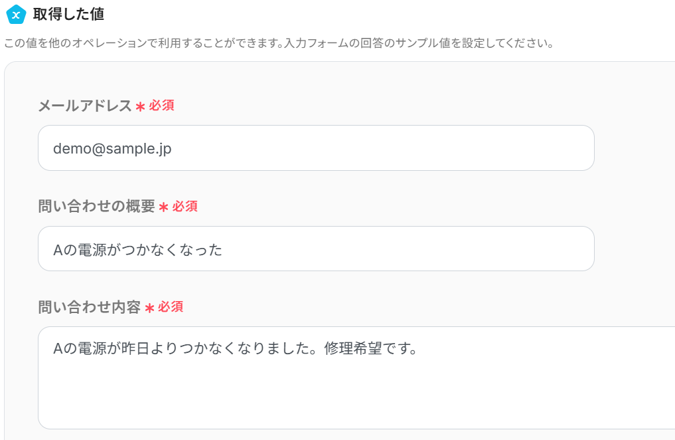
Task: Click the メールアドレス field label
Action: (85, 106)
